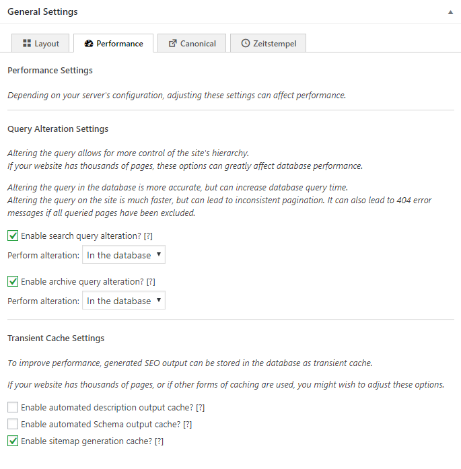Screen dimensions: 461x469
Task: Enable automated Schema output cache
Action: 13,424
